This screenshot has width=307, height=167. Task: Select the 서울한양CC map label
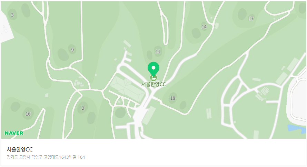click(x=153, y=85)
